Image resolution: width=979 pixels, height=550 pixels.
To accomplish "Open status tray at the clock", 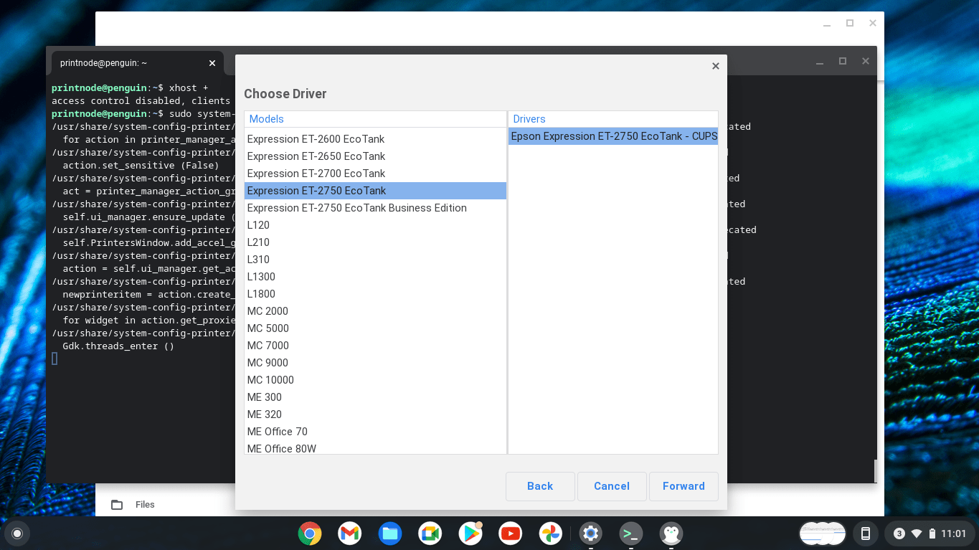I will pyautogui.click(x=954, y=534).
